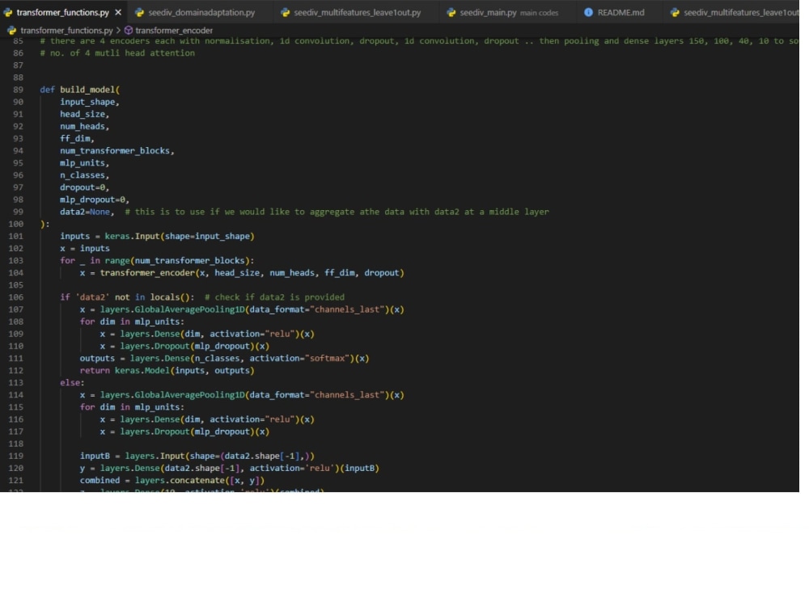Screen dimensions: 809x606
Task: Click 'inputB' variable on line 119
Action: click(95, 456)
